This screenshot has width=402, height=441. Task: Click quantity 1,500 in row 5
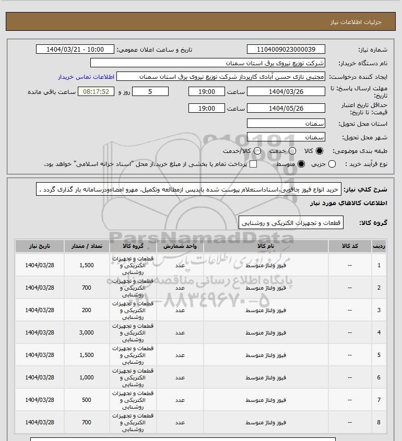pyautogui.click(x=87, y=355)
